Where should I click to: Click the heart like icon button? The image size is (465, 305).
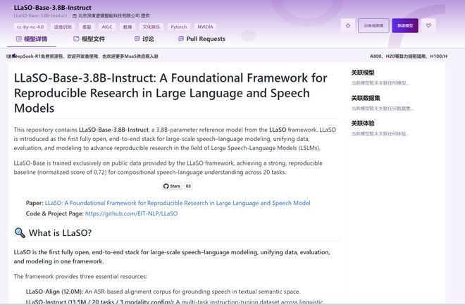428,25
